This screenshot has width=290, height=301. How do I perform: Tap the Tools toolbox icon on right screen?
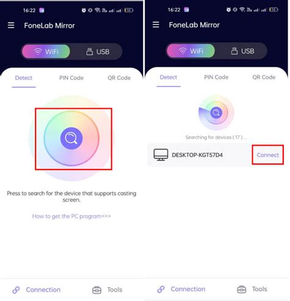click(x=242, y=289)
